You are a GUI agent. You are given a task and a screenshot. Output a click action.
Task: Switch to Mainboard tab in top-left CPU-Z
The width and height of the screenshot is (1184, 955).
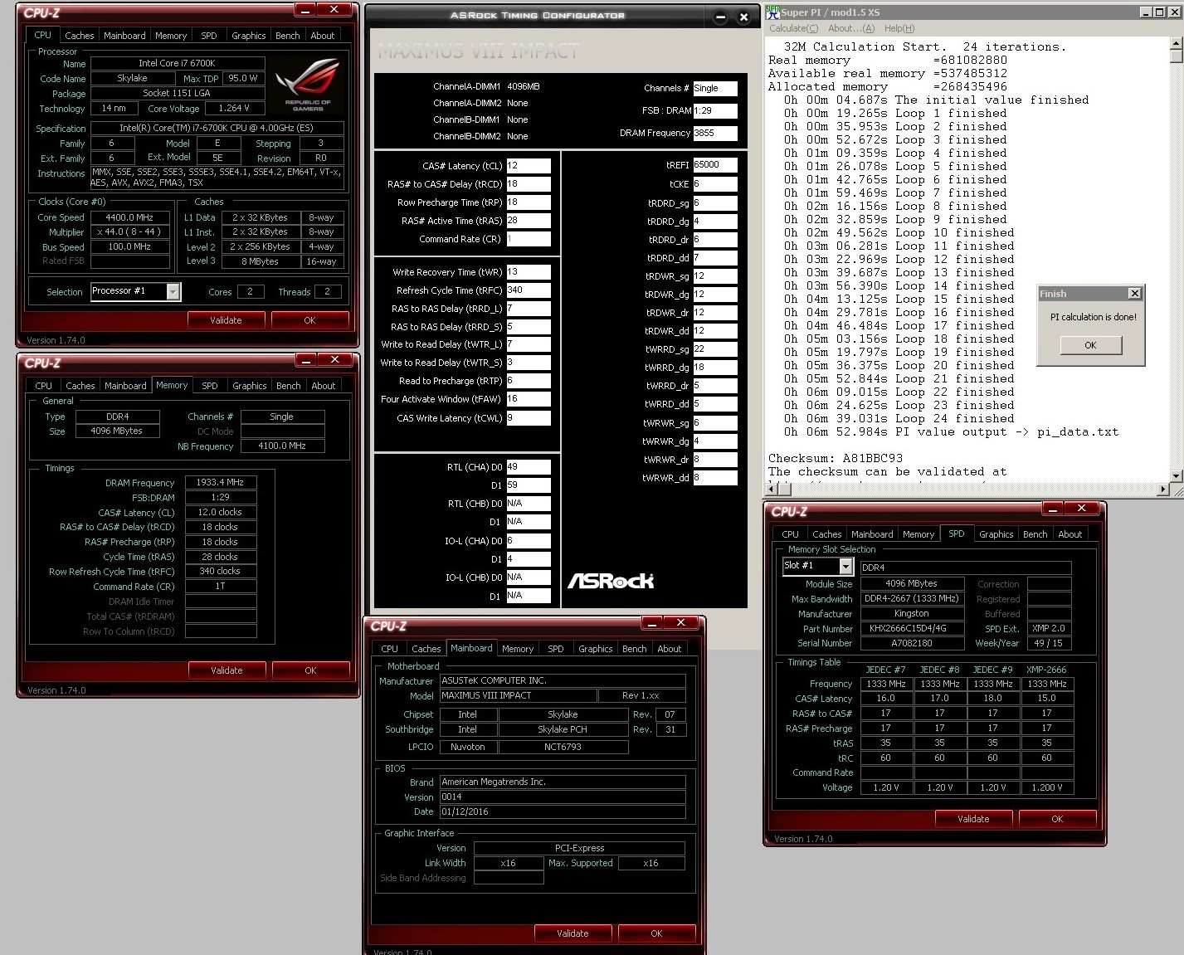click(x=124, y=36)
